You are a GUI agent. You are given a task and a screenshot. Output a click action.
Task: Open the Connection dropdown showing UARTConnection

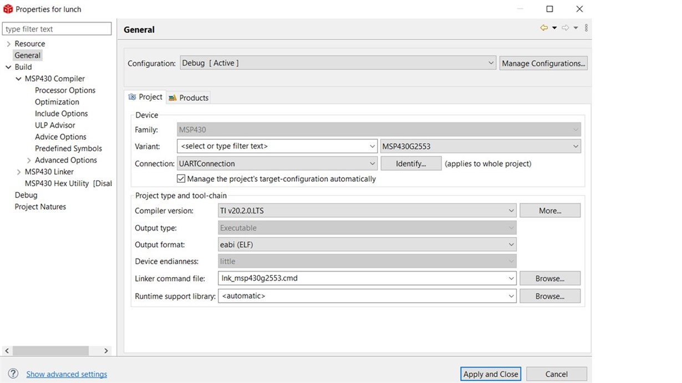[277, 164]
